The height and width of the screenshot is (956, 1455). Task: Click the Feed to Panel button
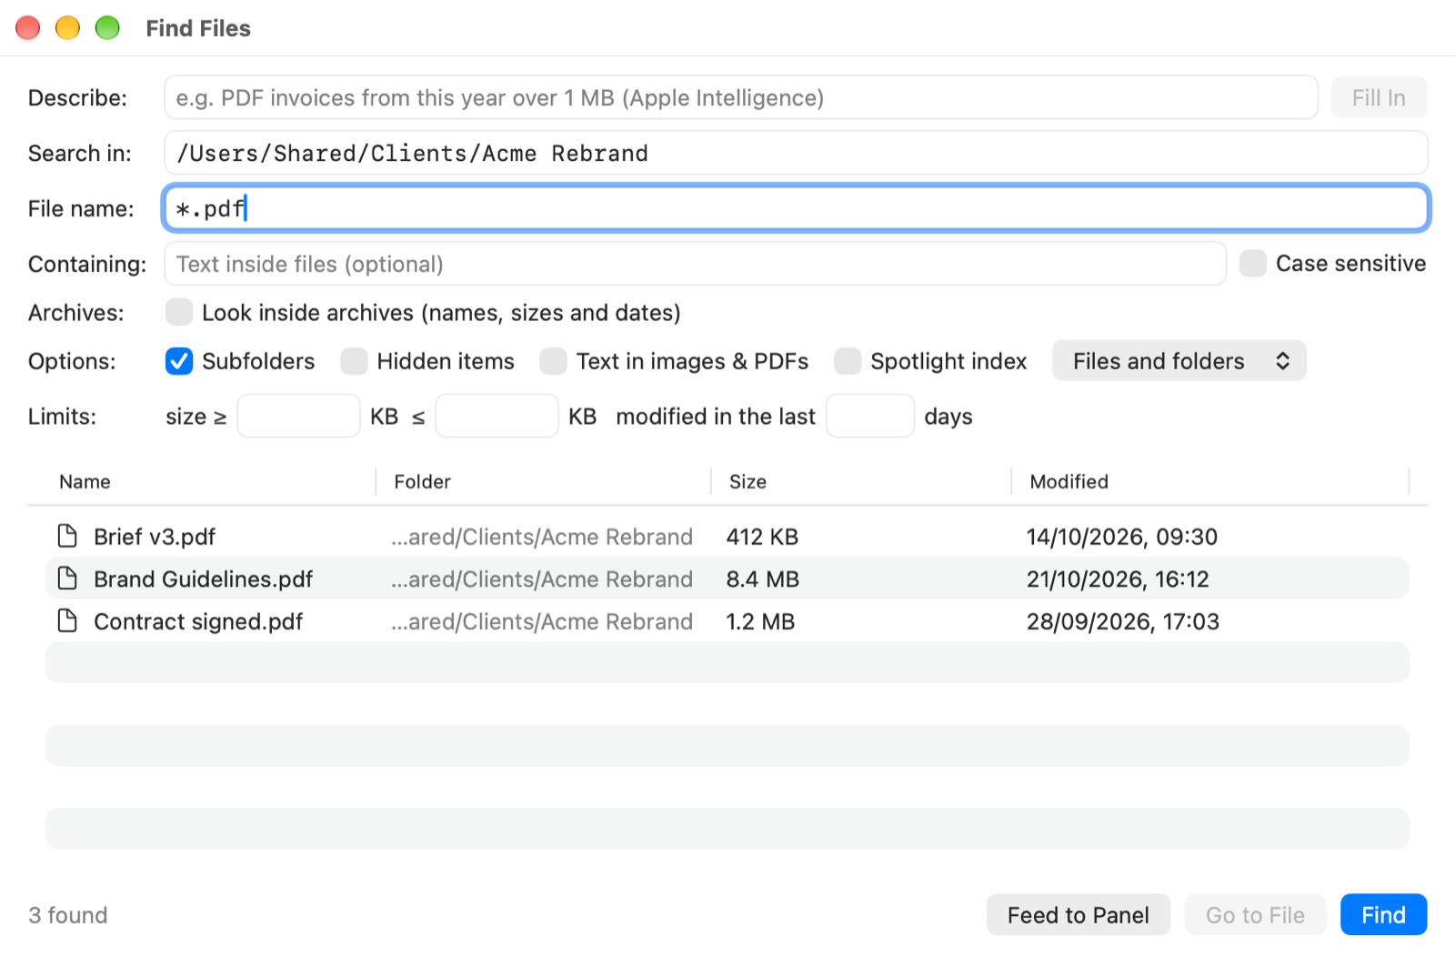[1078, 915]
